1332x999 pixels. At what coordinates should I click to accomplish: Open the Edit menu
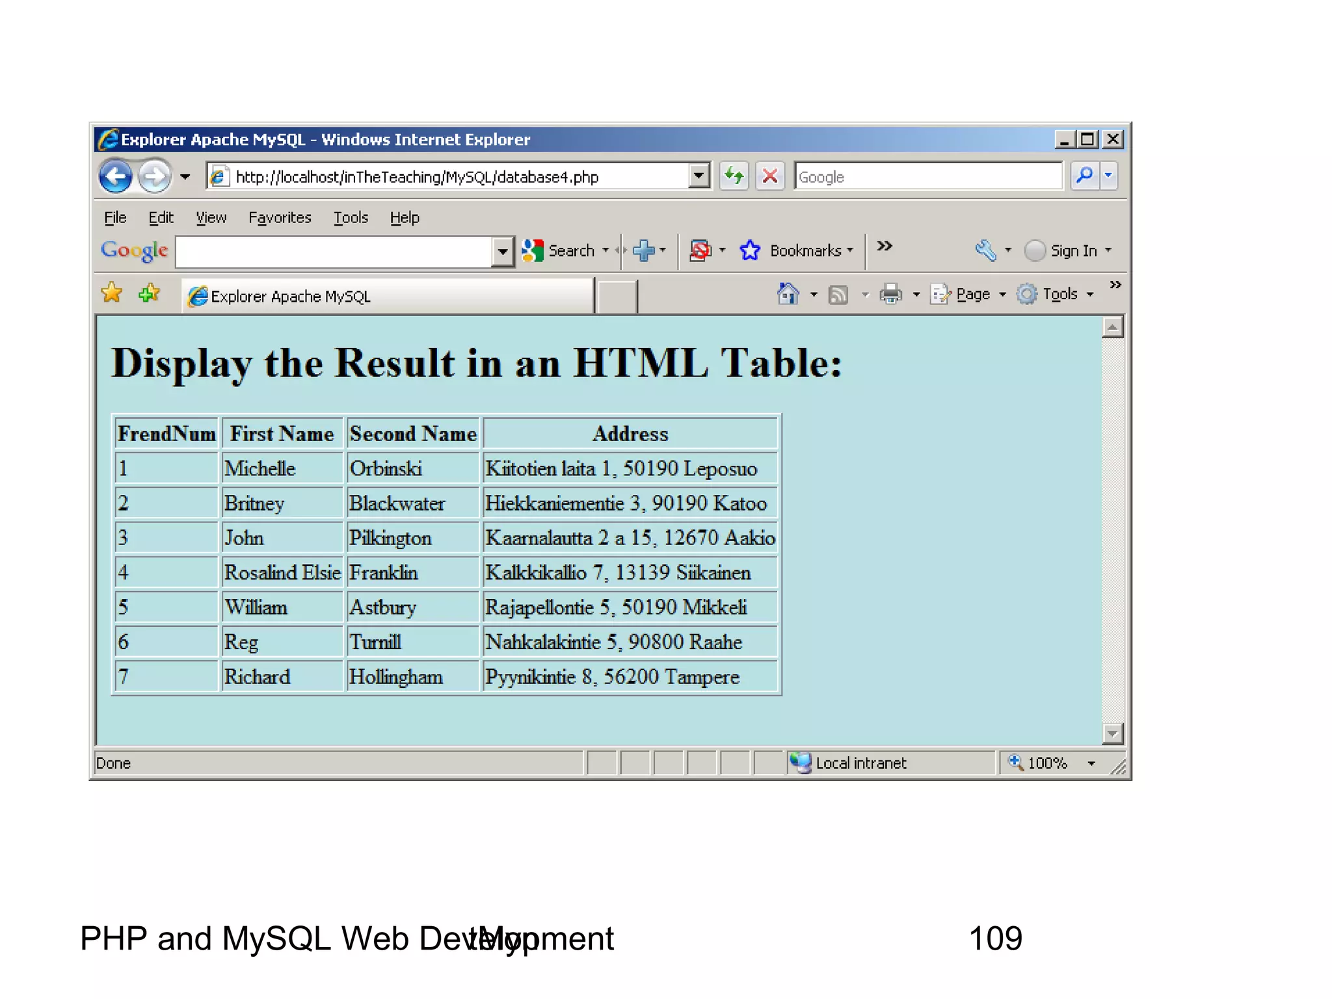point(161,217)
